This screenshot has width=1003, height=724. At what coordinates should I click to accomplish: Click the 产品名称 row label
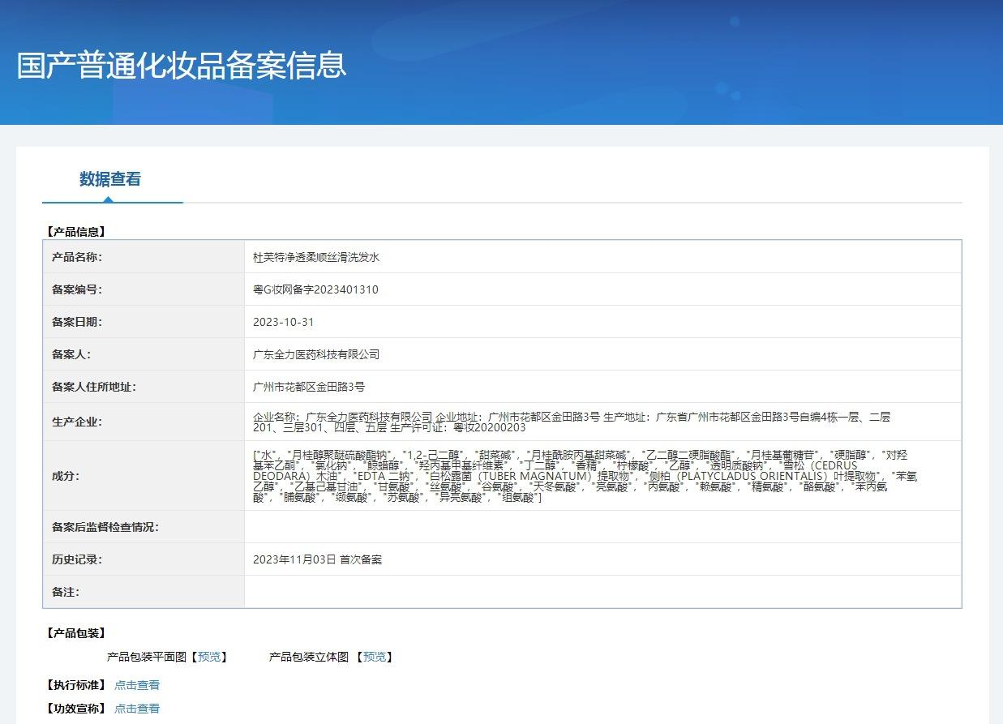click(77, 257)
